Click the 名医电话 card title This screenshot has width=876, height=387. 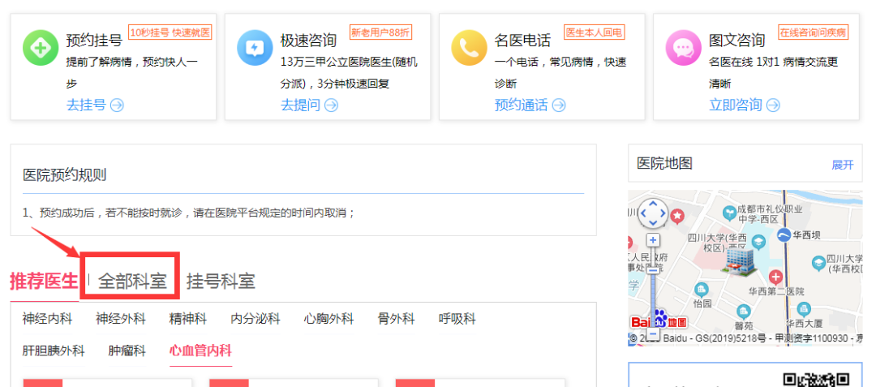pyautogui.click(x=523, y=41)
